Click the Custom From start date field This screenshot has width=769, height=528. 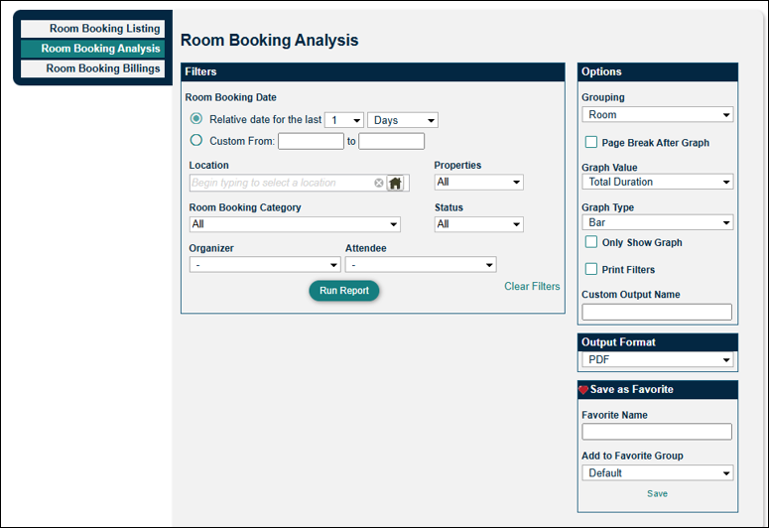click(311, 141)
